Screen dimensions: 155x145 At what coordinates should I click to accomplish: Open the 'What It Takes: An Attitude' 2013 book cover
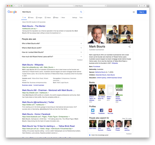click(93, 90)
